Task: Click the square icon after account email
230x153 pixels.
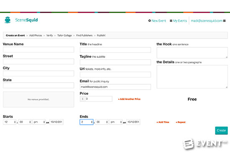Action: pyautogui.click(x=224, y=21)
